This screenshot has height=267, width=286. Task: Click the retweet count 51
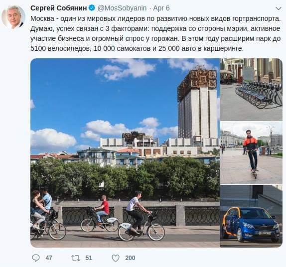coord(89,258)
